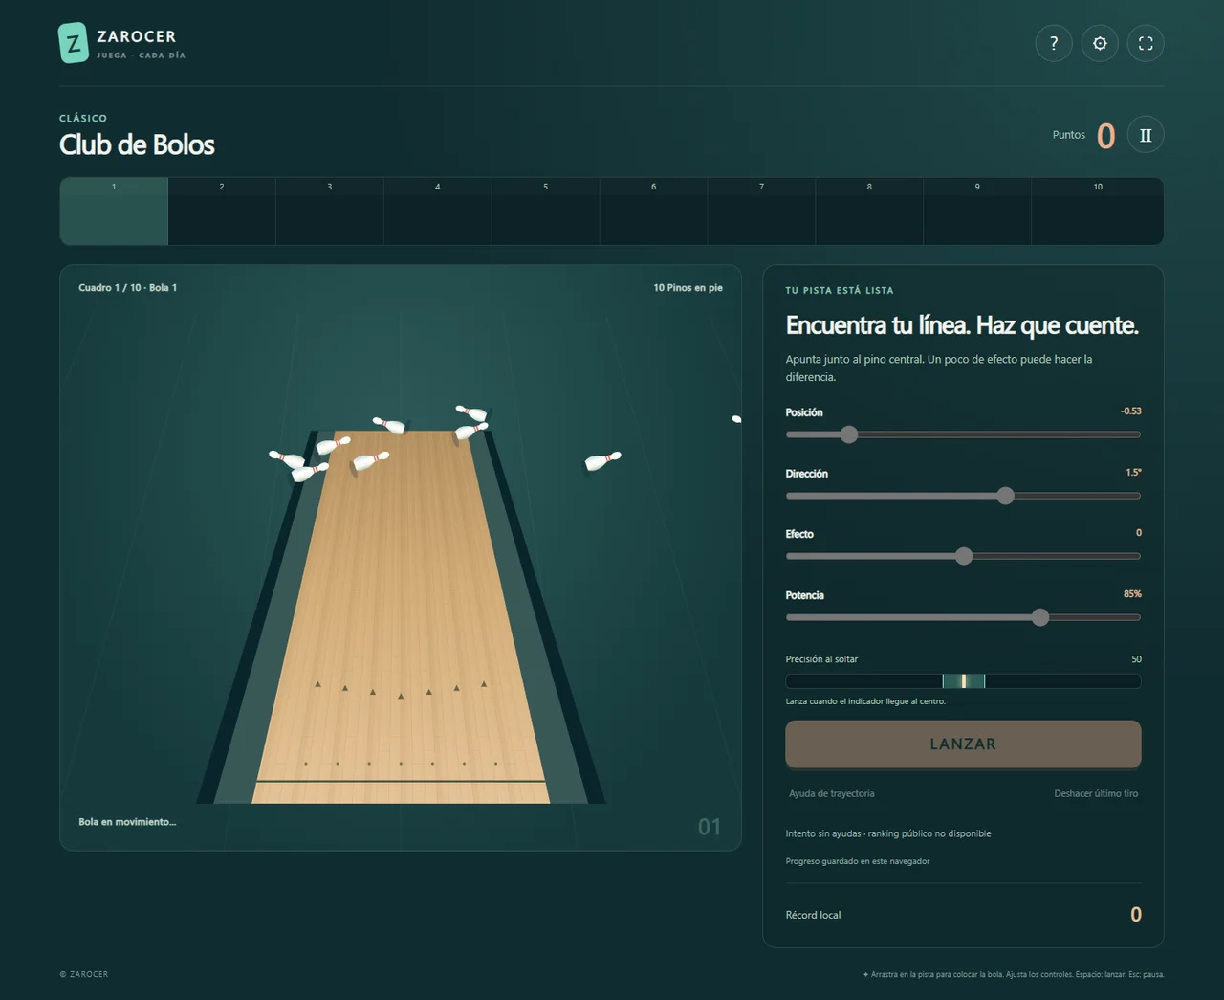
Task: Click the Potencia slider handle
Action: [x=1040, y=617]
